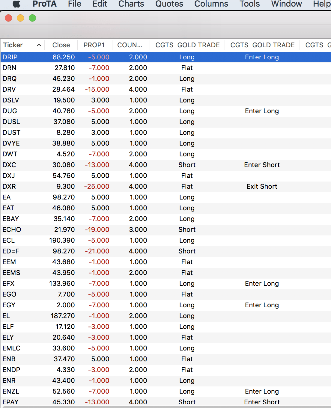Viewport: 331px width, 408px height.
Task: Select the DRIP ticker row
Action: click(165, 57)
